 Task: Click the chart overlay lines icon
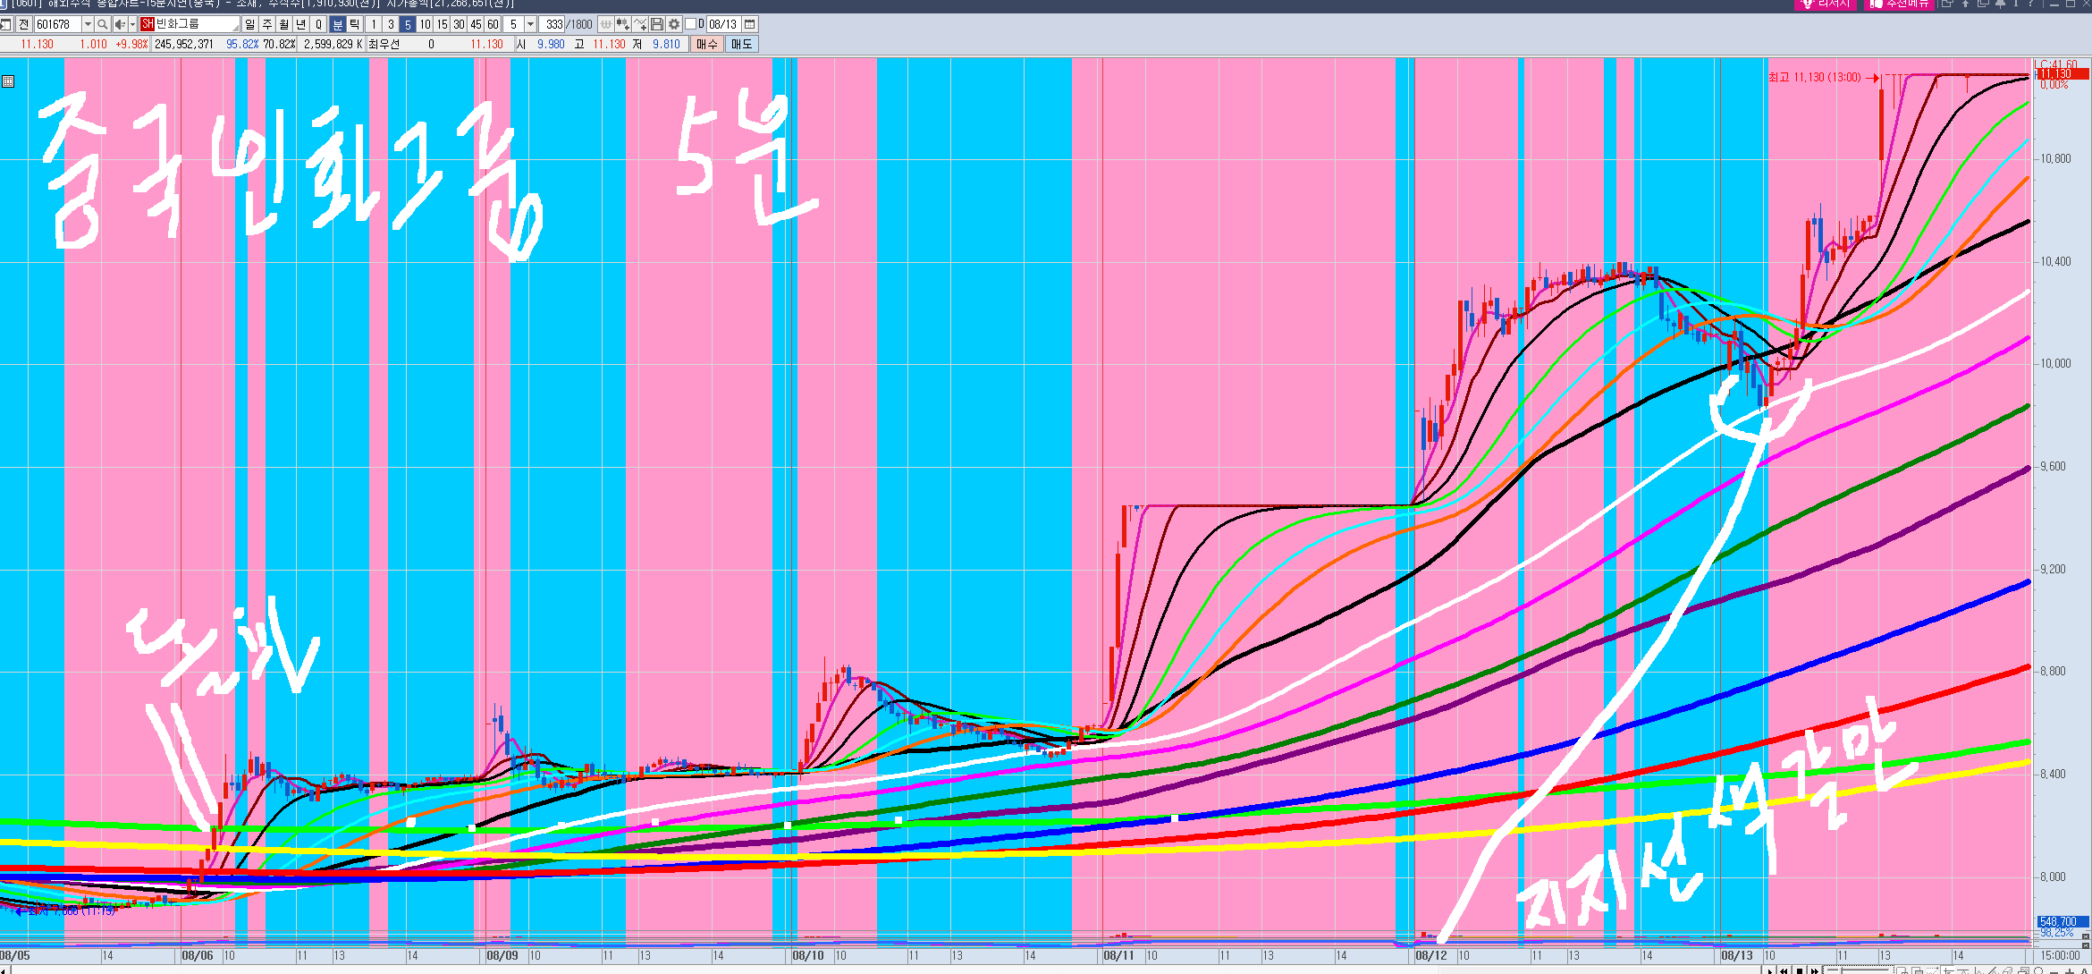tap(606, 24)
